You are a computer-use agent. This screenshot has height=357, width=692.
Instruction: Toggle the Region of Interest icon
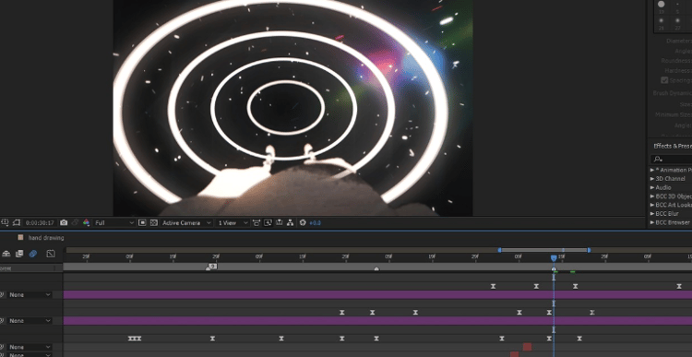click(x=142, y=223)
